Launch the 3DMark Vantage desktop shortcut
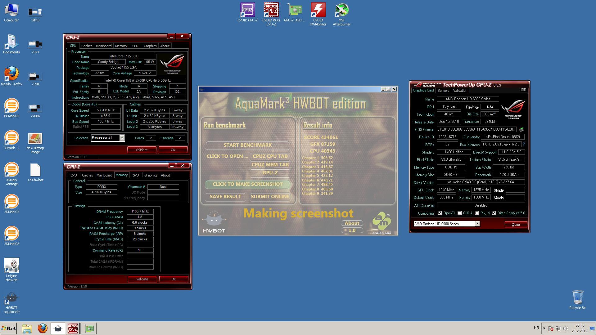 tap(11, 174)
